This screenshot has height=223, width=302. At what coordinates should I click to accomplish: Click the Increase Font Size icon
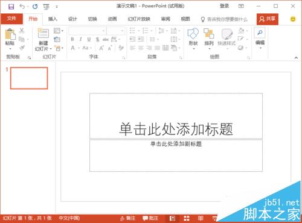point(101,48)
